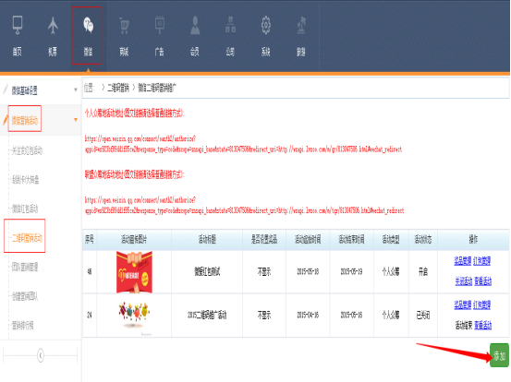Open the home page monitor icon
The height and width of the screenshot is (382, 511).
pyautogui.click(x=18, y=25)
